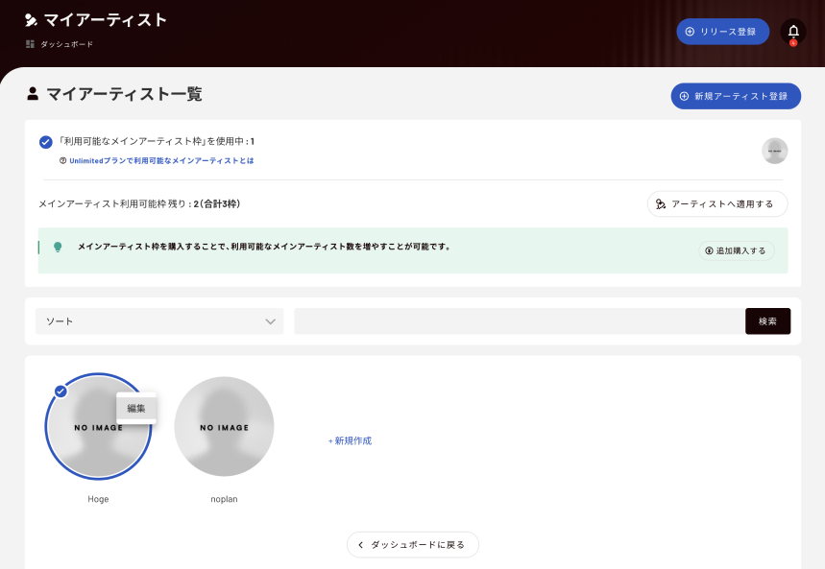This screenshot has width=825, height=569.
Task: Click the ＋新規作成 link
Action: point(350,440)
